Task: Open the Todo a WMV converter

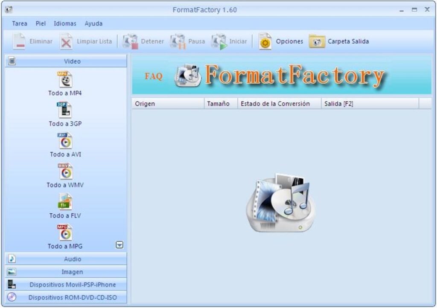Action: [x=65, y=171]
